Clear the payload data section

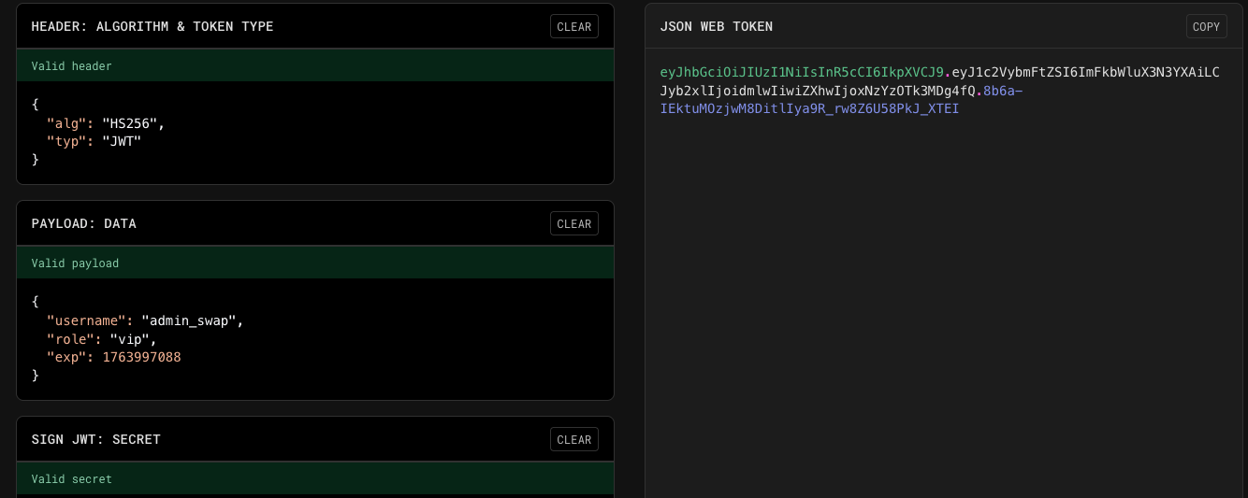pos(573,224)
